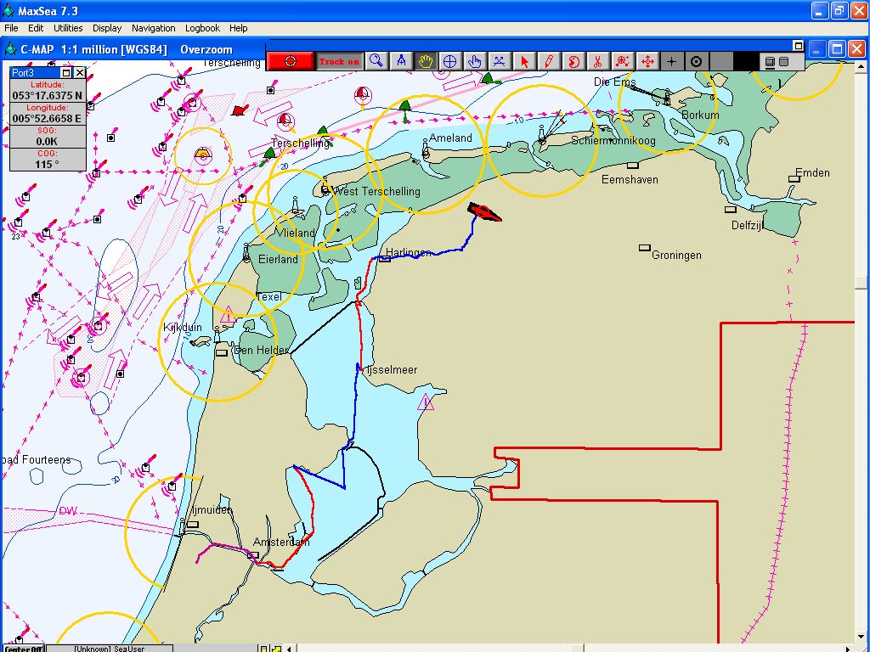The height and width of the screenshot is (652, 870).
Task: Click the Kijkduin label
Action: (182, 327)
